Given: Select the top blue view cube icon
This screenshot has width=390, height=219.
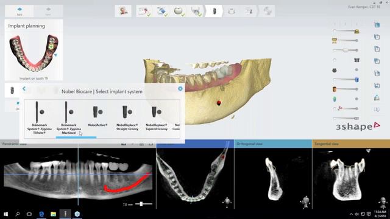Looking at the screenshot, I should (377, 25).
